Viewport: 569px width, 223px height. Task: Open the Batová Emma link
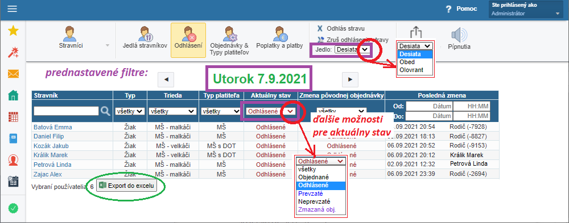coord(52,127)
